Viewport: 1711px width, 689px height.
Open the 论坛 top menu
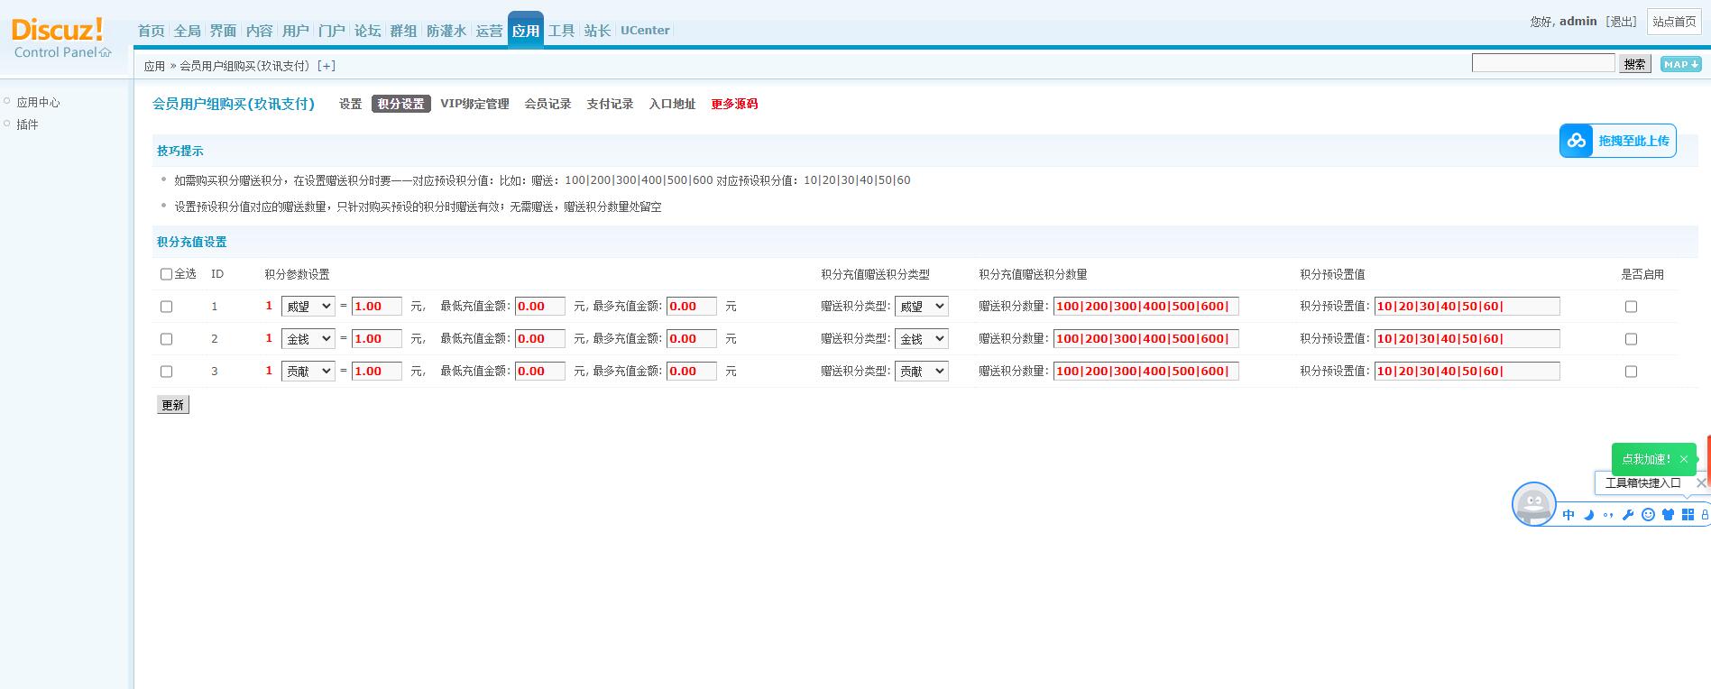pyautogui.click(x=367, y=31)
